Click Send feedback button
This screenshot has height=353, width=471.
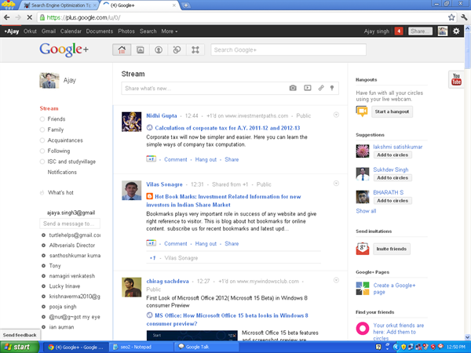pyautogui.click(x=20, y=335)
